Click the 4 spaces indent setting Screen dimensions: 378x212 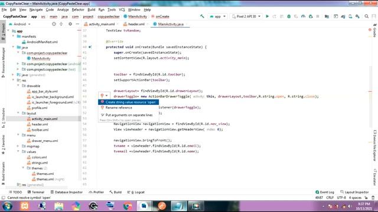(355, 198)
